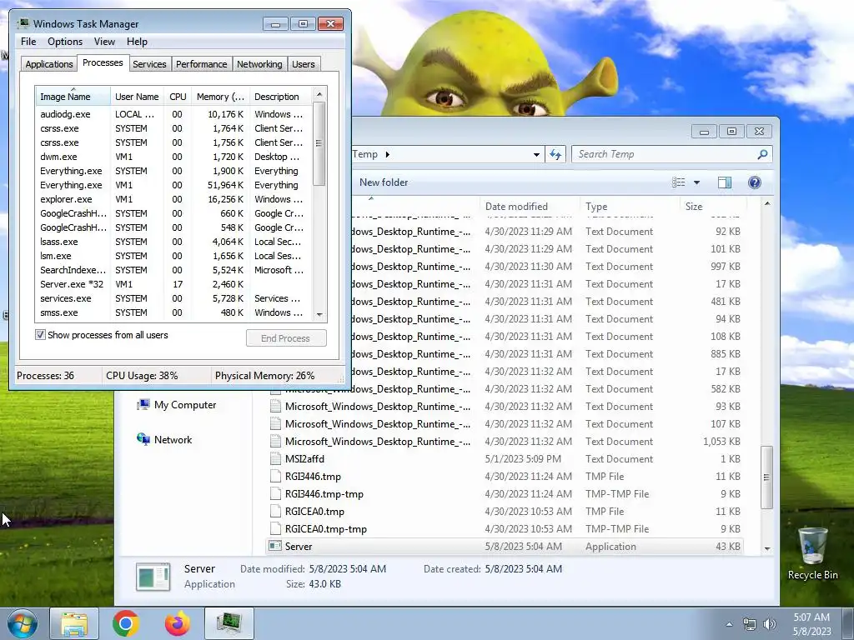Sort processes by Image Name column

click(73, 97)
